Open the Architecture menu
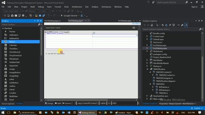The image size is (205, 115). tap(77, 7)
